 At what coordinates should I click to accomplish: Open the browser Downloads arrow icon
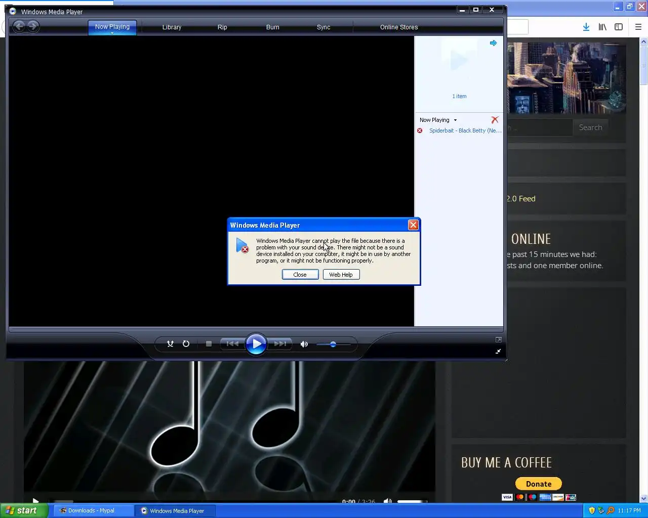586,27
